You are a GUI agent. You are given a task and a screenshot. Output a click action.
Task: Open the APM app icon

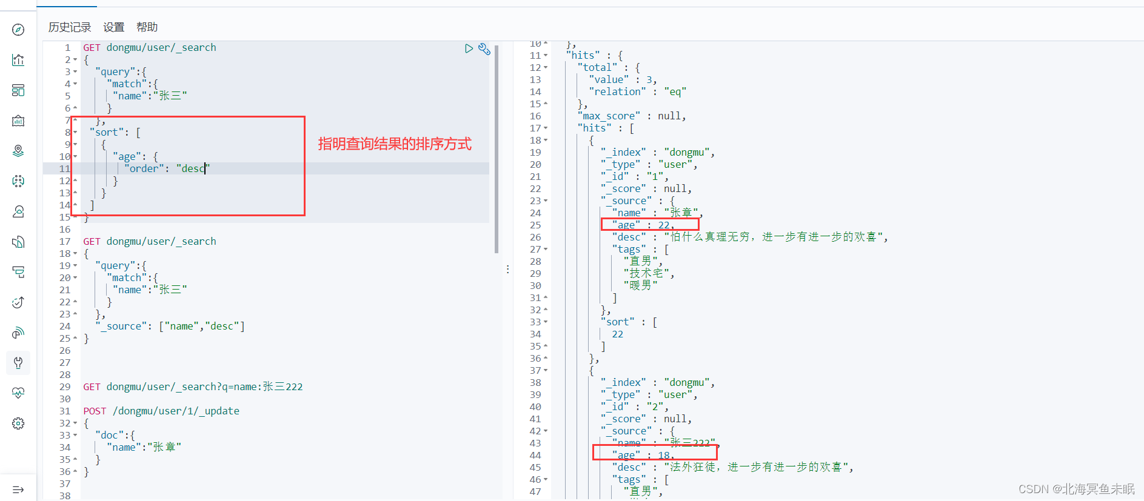(x=18, y=272)
